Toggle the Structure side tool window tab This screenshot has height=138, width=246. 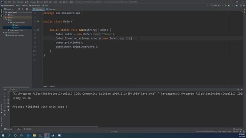coord(2,121)
